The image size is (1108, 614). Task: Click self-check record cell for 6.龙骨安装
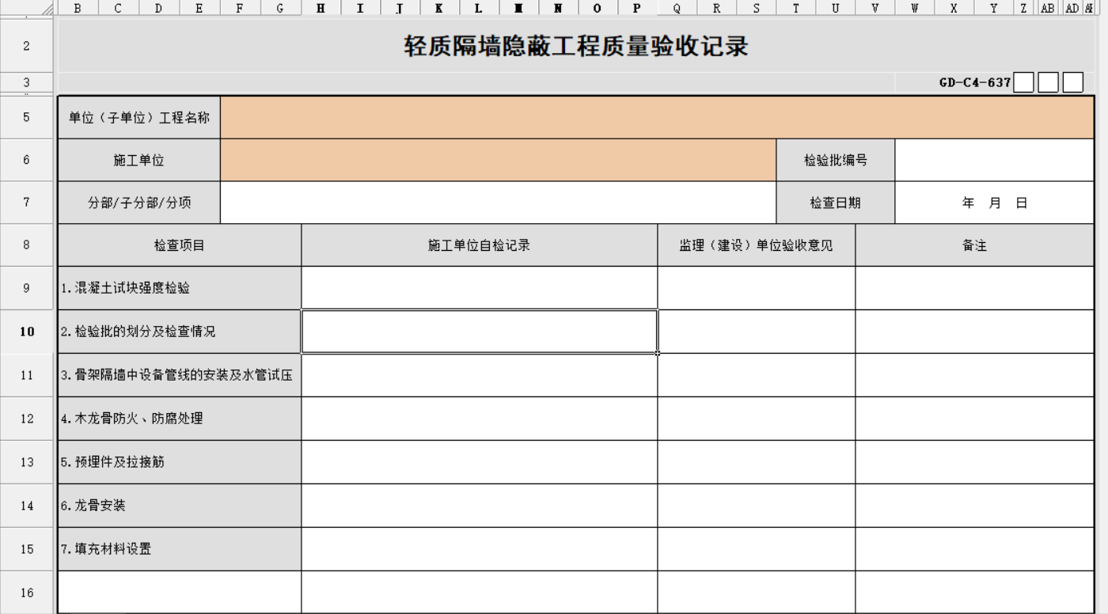coord(479,506)
